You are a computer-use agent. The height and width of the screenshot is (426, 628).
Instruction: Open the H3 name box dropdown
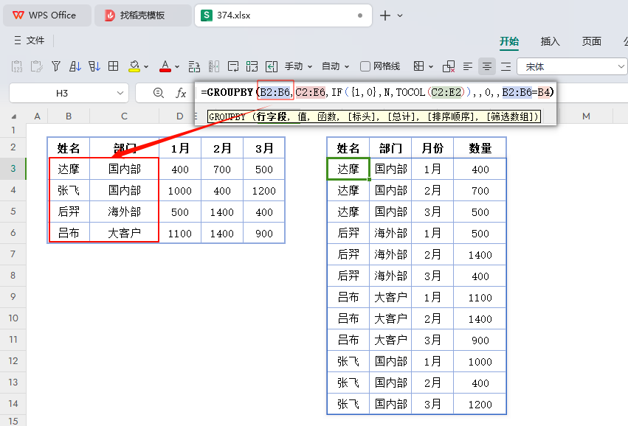120,93
